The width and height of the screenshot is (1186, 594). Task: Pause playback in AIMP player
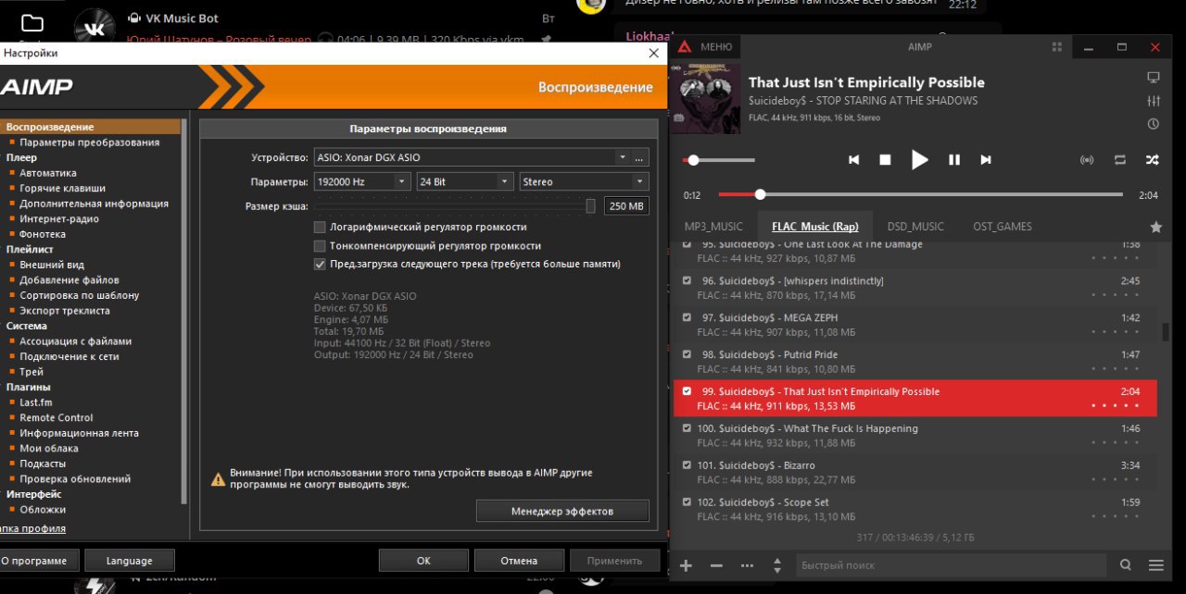pos(954,160)
